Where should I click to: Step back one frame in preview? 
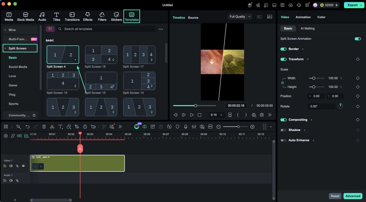176,115
